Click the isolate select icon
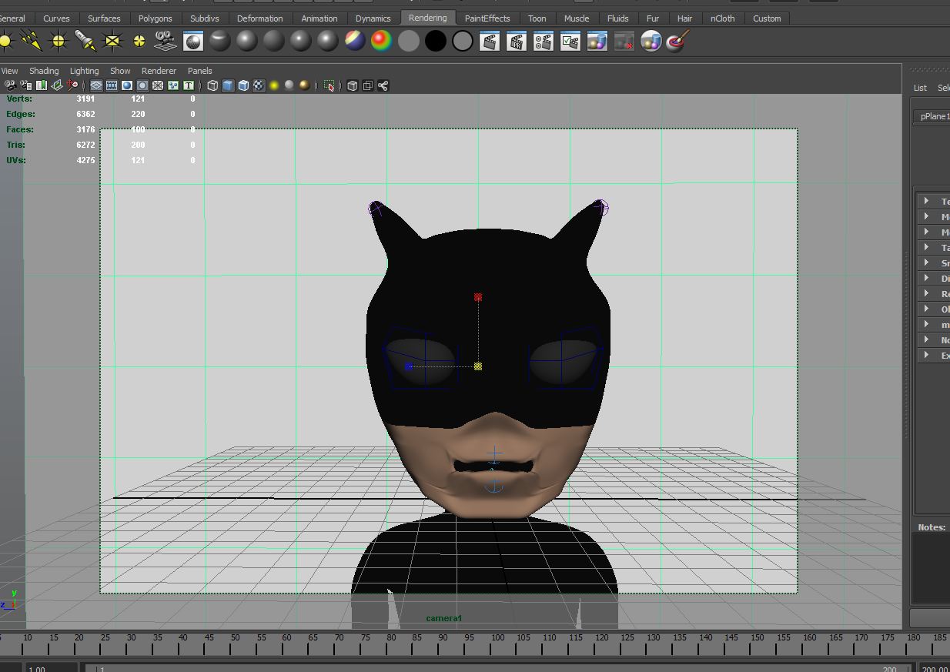The image size is (950, 672). [329, 85]
